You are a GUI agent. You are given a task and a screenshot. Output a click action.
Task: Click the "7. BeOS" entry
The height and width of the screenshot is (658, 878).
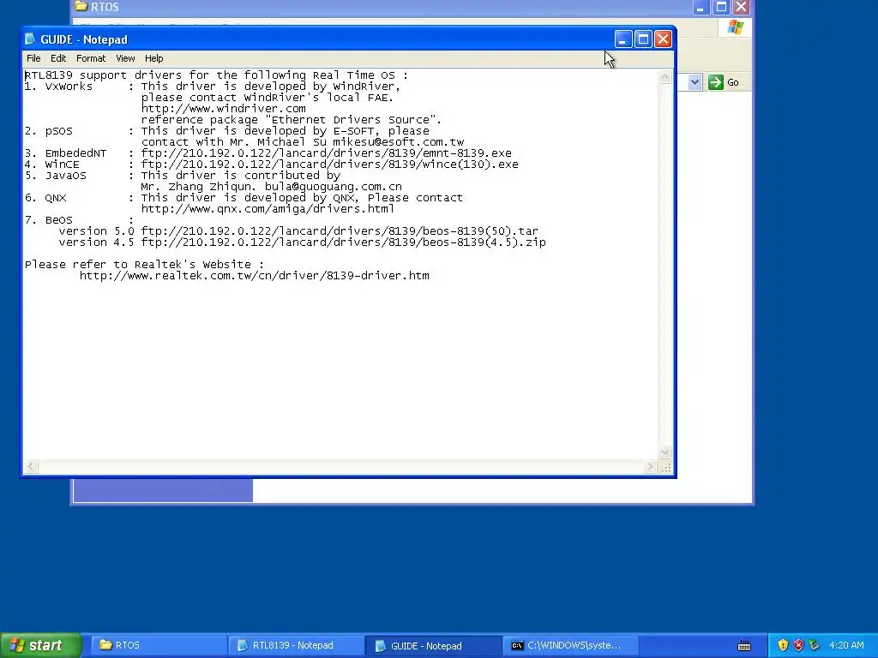(49, 220)
